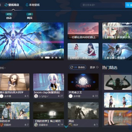Viewport: 132px width, 132px height.
Task: Click the 【我的世界】海上明月 title
Action: click(47, 121)
